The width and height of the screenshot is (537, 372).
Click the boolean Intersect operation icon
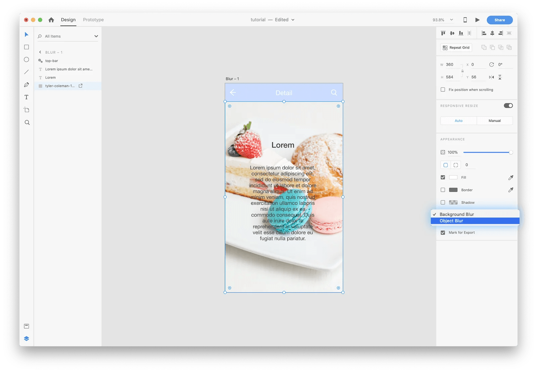tap(501, 48)
